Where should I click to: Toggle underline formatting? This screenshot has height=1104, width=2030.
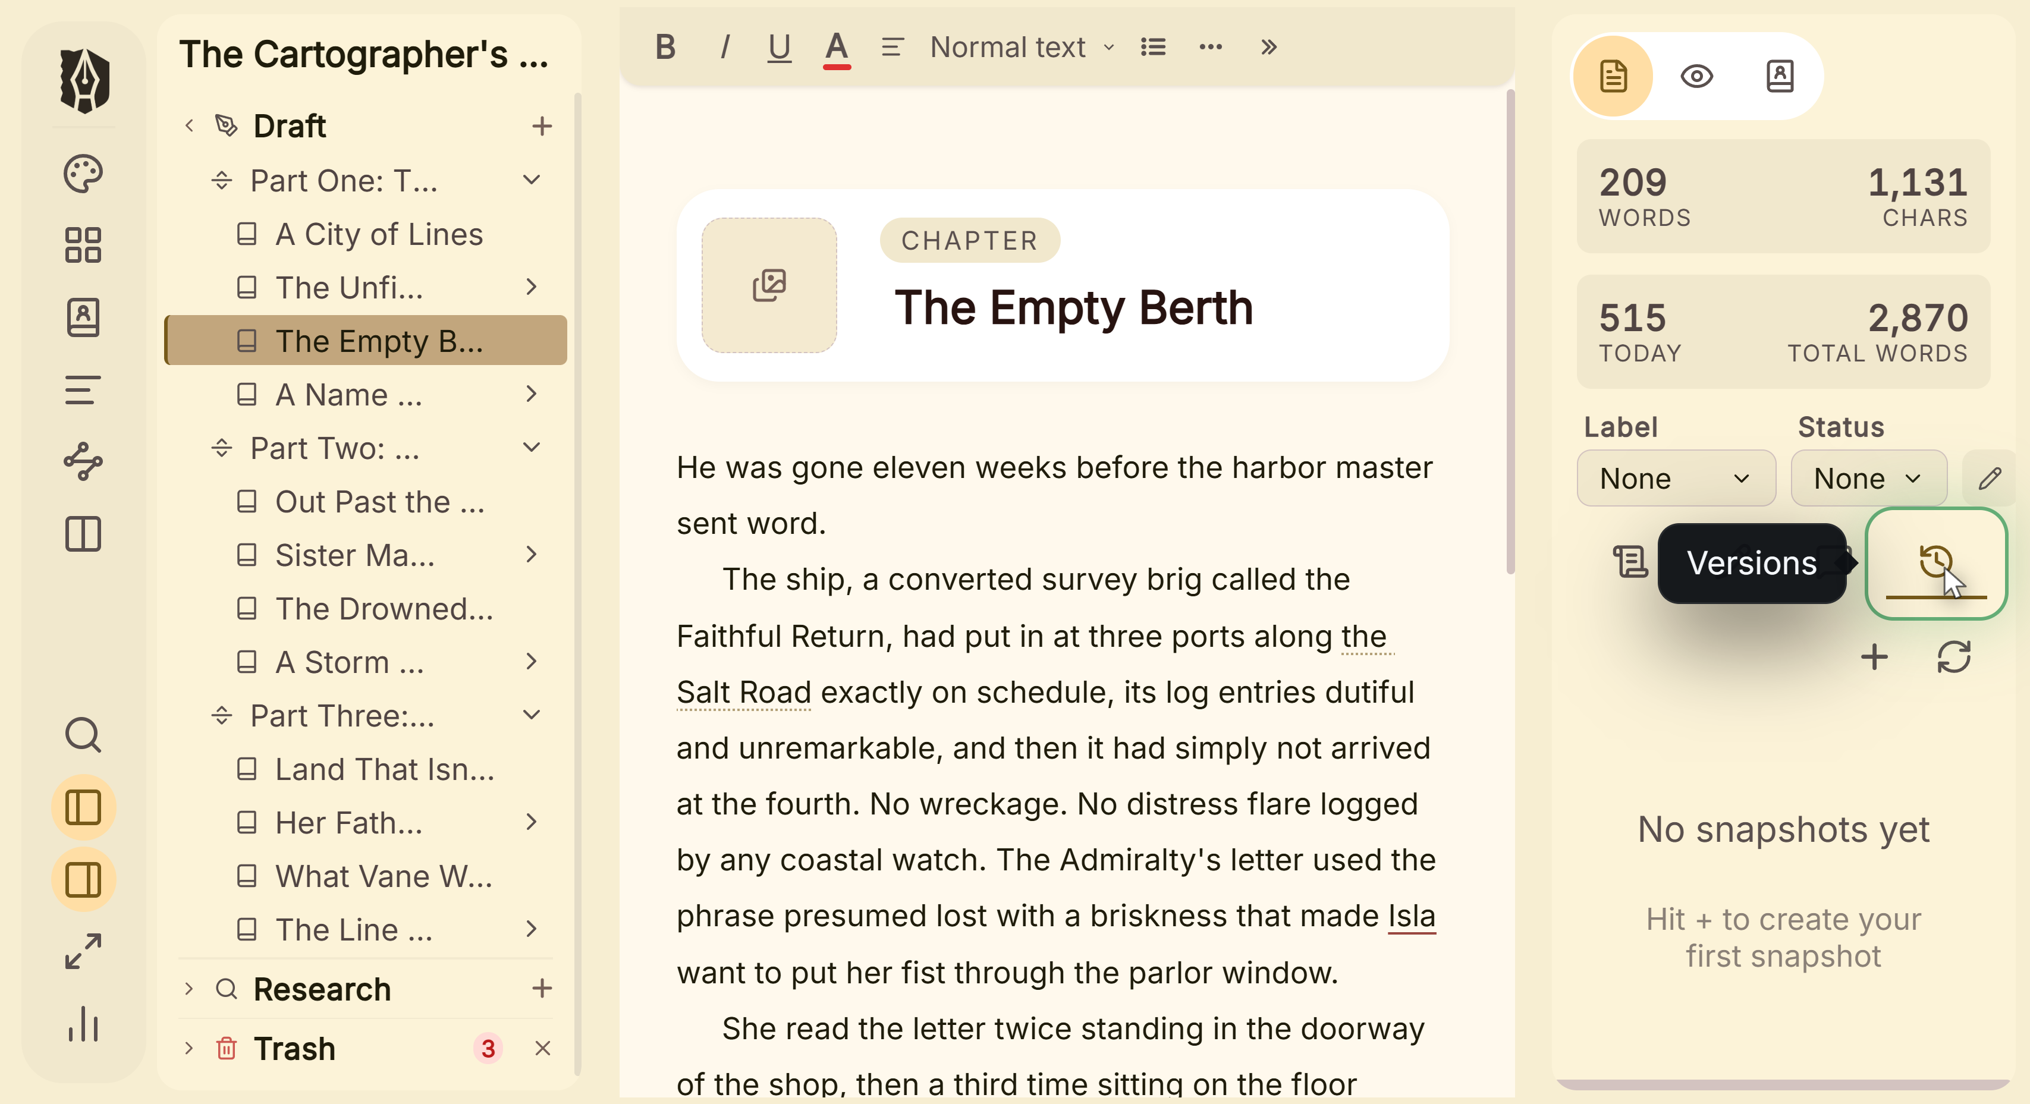click(x=780, y=48)
